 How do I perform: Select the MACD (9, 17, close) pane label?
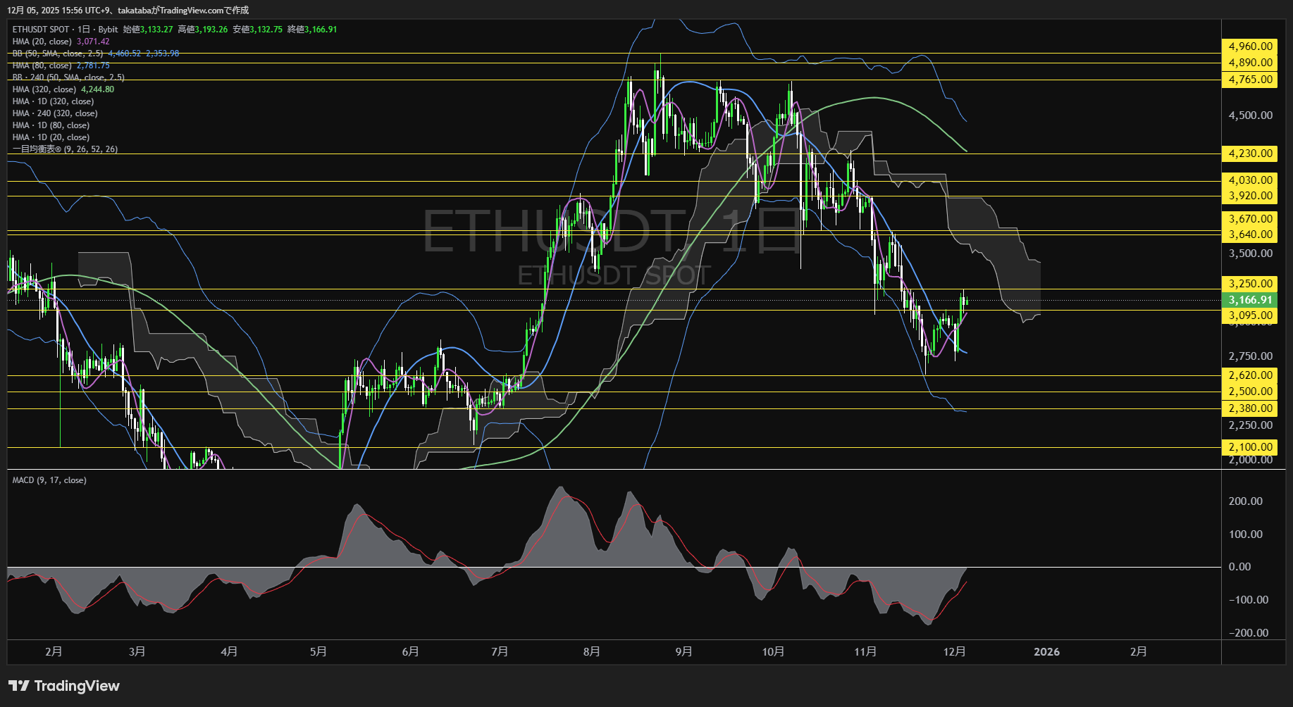tap(49, 480)
